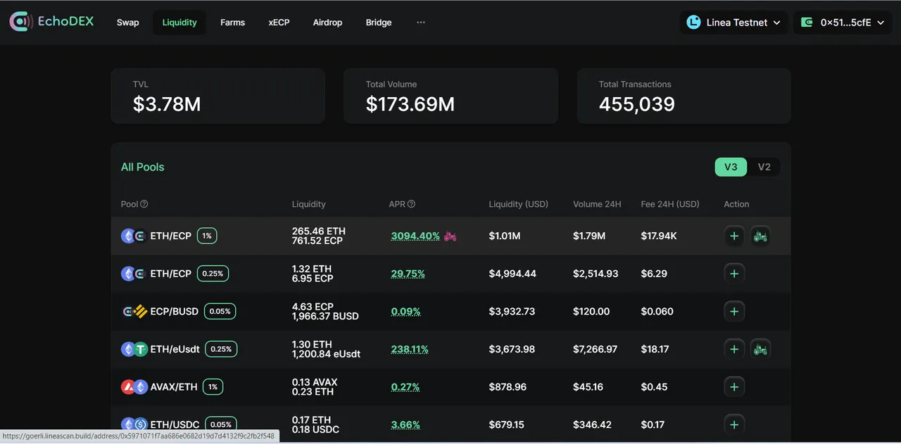Click the 3.66% APR value
The image size is (901, 444).
pyautogui.click(x=405, y=425)
